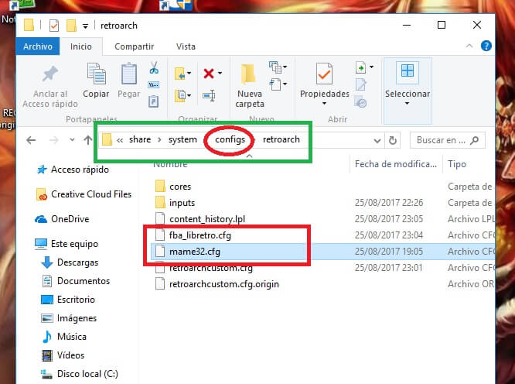This screenshot has height=384, width=515.
Task: Click the Pegar clipboard icon
Action: point(129,74)
